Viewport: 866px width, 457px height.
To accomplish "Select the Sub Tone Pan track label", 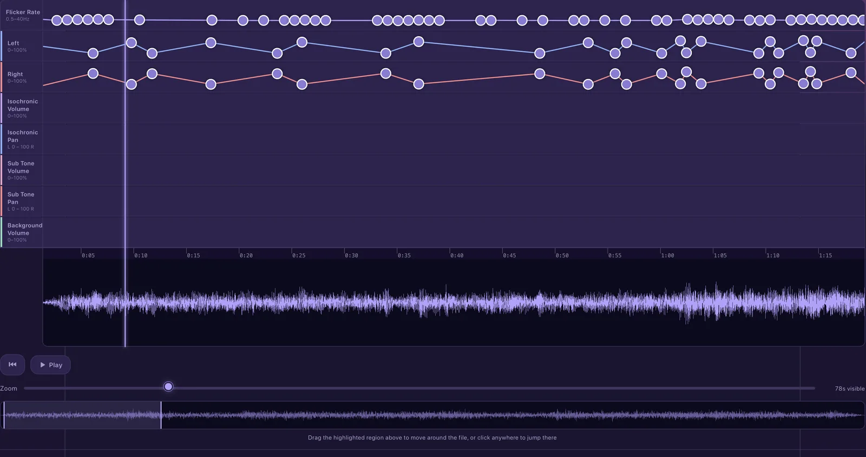I will tap(21, 198).
